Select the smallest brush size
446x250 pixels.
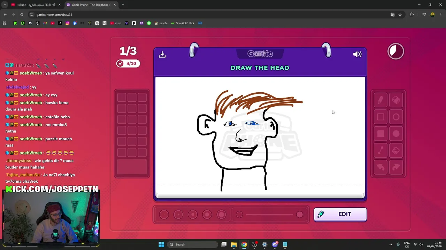164,215
